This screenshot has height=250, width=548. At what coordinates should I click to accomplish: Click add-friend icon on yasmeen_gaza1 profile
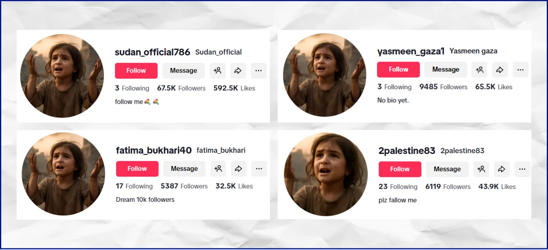[479, 70]
